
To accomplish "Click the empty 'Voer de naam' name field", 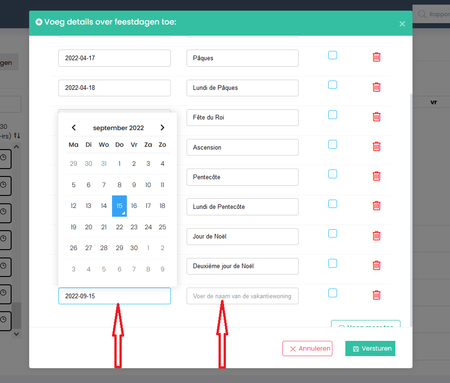I will point(243,296).
